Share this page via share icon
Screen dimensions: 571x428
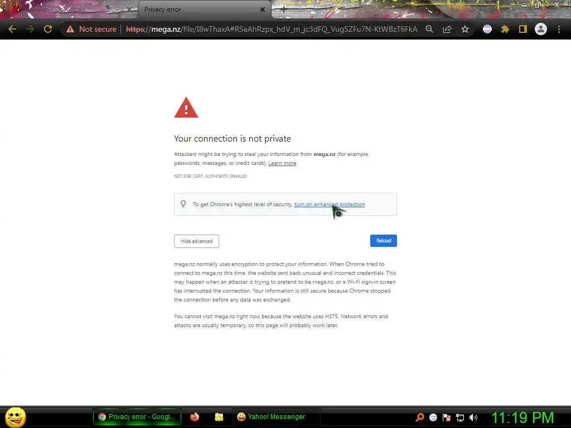pos(447,29)
